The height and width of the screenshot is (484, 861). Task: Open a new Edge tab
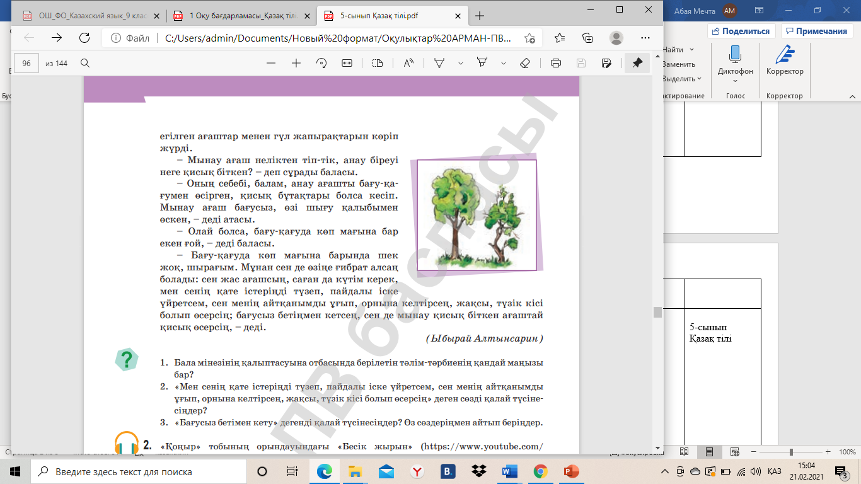point(480,15)
